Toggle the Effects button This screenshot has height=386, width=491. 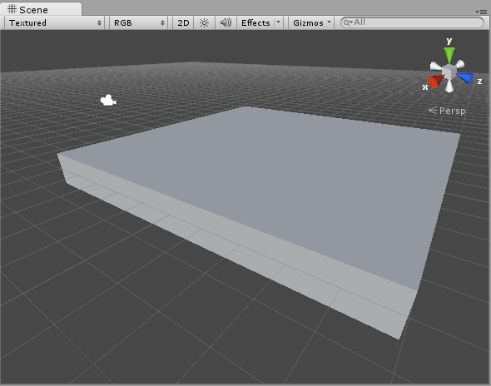255,22
